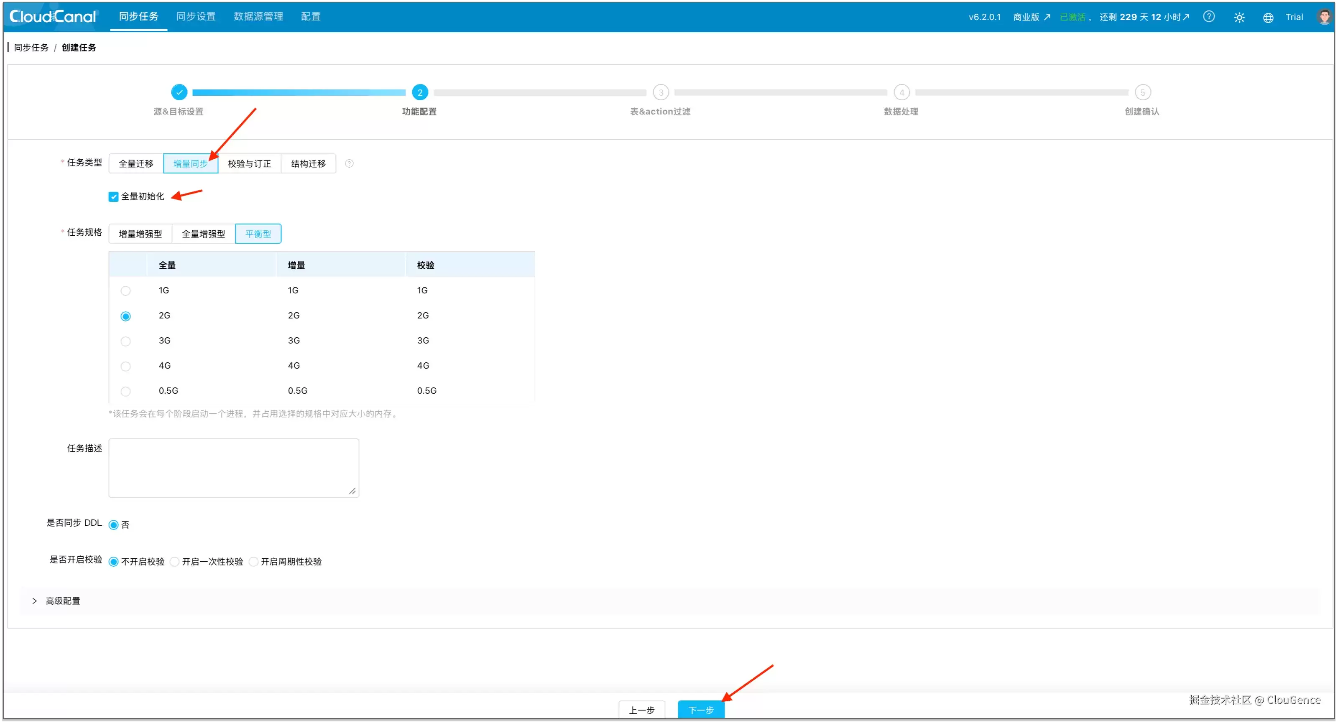Image resolution: width=1338 pixels, height=723 pixels.
Task: Open the 数据源管理 top menu
Action: (258, 16)
